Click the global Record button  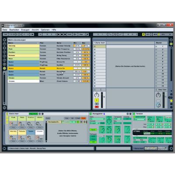click(65, 35)
